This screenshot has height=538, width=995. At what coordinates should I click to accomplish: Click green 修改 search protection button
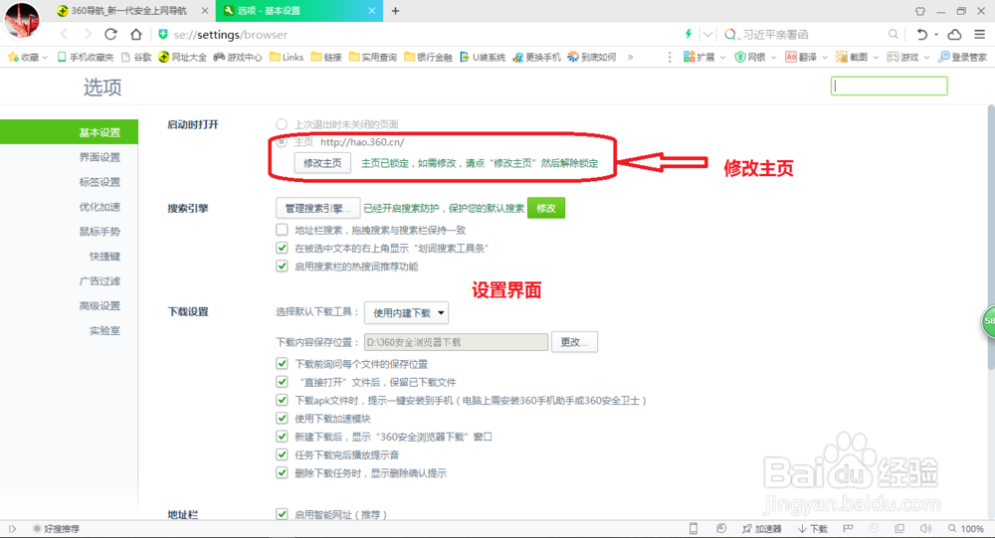(x=545, y=208)
